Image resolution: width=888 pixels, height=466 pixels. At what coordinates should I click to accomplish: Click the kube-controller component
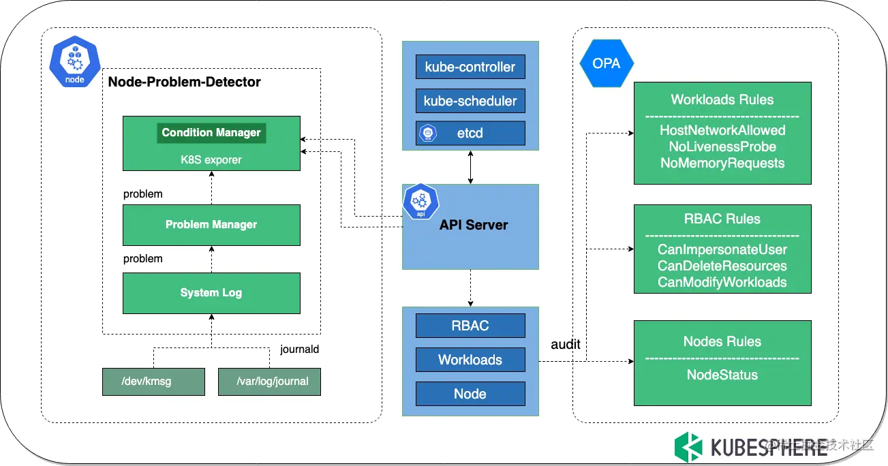[470, 67]
